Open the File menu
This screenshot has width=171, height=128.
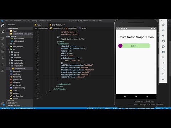click(x=6, y=21)
